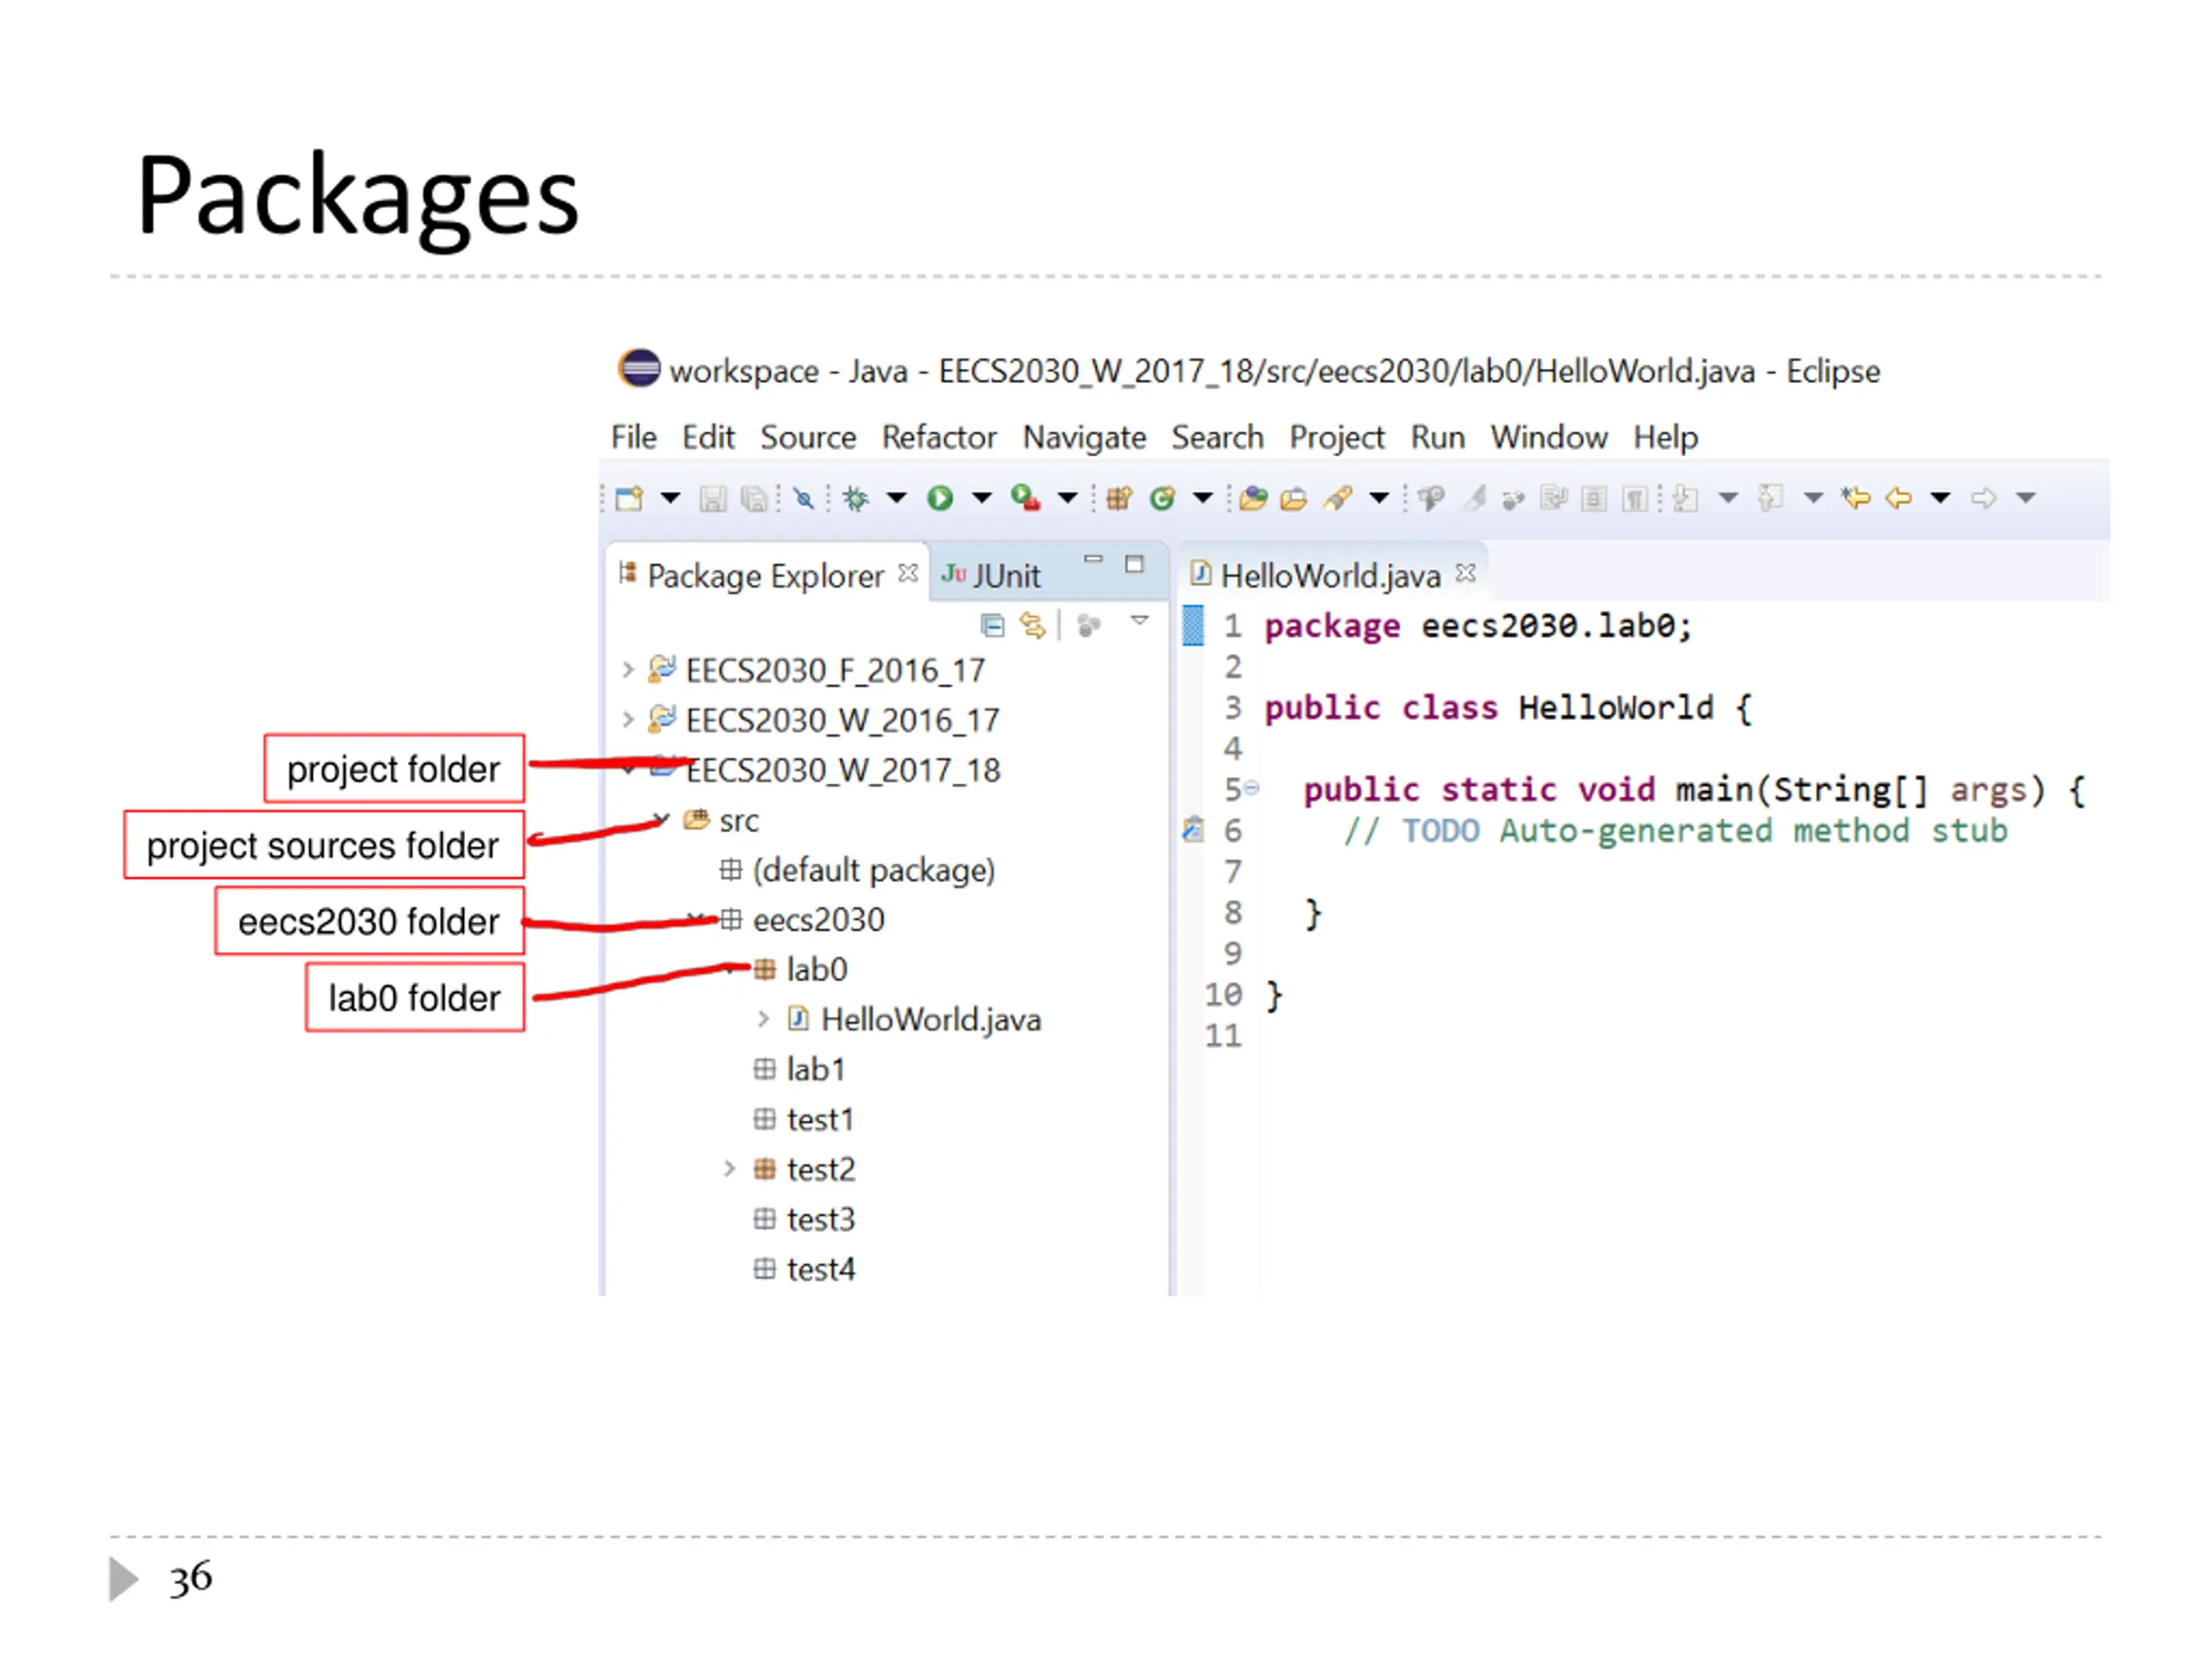Click the Back navigation yellow arrow
2212x1659 pixels.
pos(1899,498)
